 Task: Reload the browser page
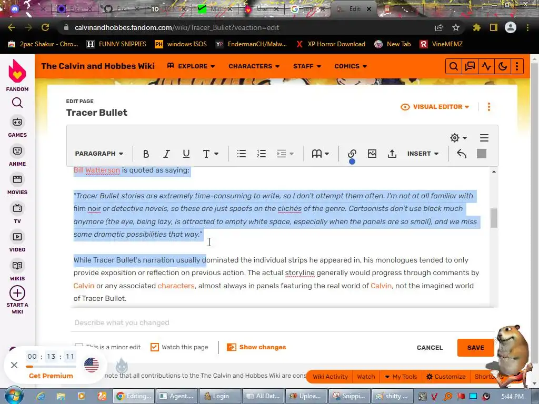[x=45, y=27]
